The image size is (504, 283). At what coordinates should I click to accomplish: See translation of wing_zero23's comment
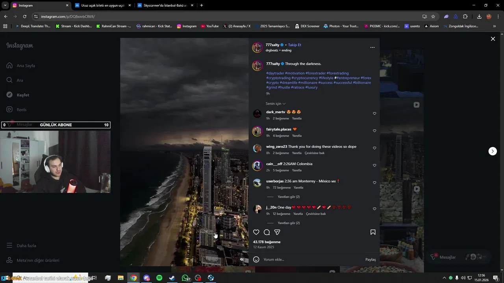pos(315,153)
